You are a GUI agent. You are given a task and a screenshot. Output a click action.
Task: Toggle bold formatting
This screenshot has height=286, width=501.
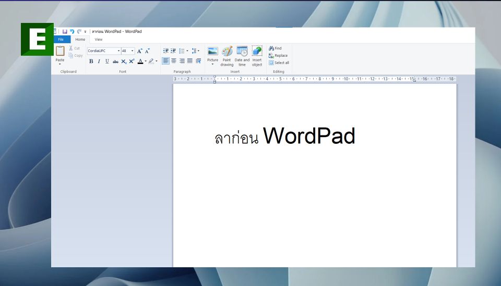(x=91, y=61)
